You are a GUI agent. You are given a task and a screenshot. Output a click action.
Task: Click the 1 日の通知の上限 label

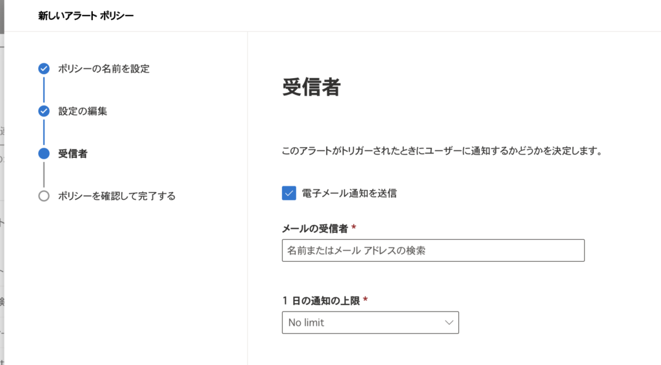pos(321,301)
